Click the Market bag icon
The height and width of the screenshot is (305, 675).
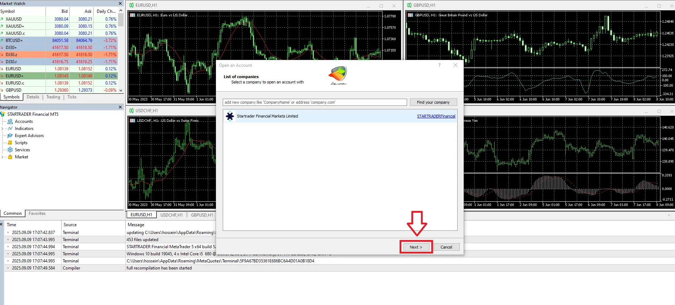(10, 157)
